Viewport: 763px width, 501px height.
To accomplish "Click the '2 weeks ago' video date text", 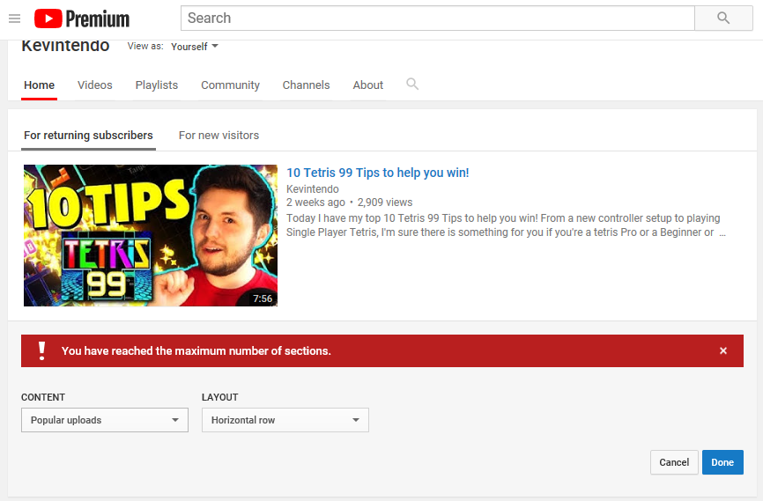I will pyautogui.click(x=315, y=203).
